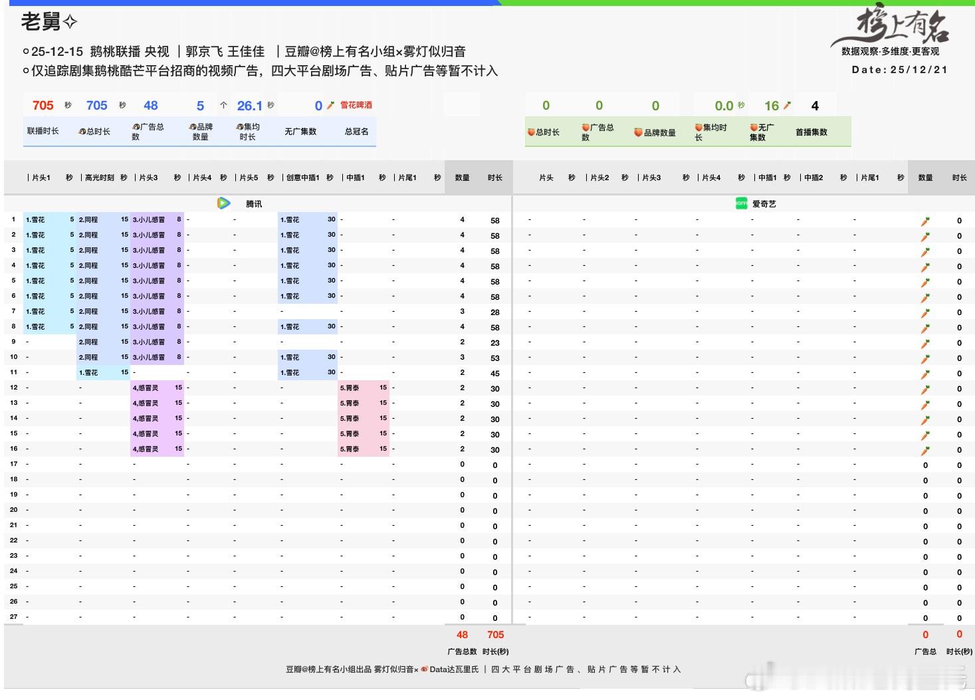
Task: Select the carrot icon in iQiyi row 5
Action: point(925,282)
